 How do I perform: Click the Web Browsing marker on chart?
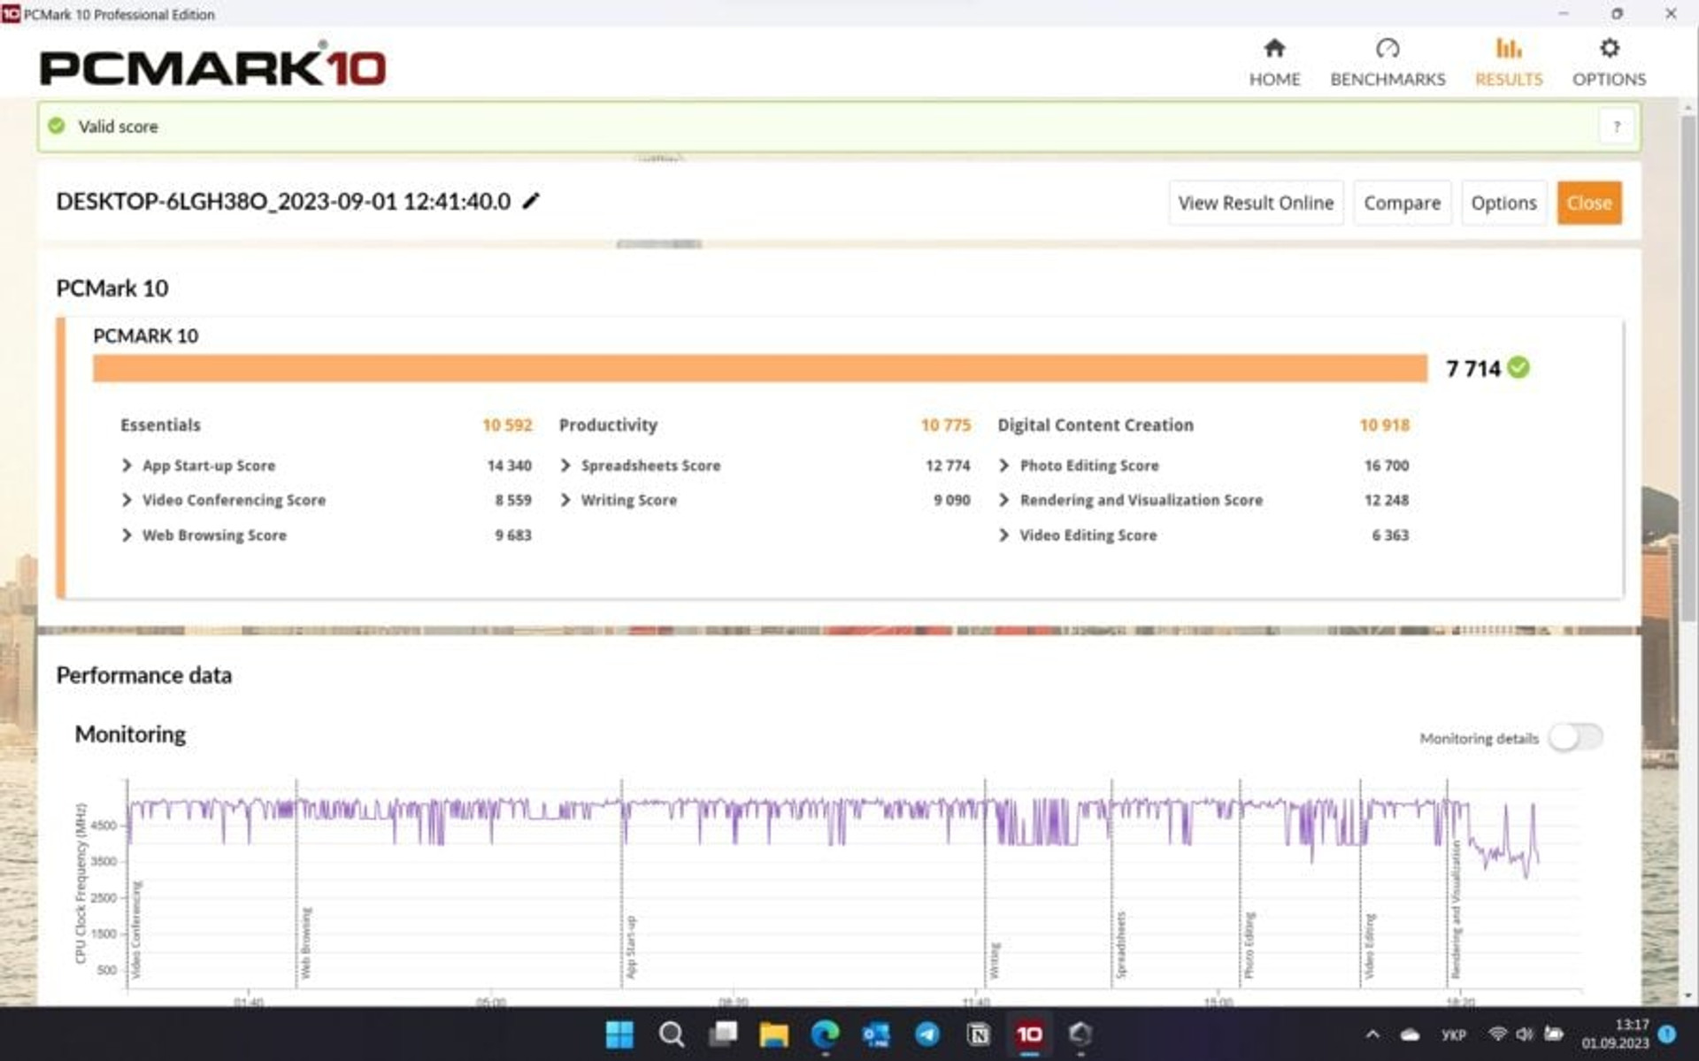point(306,942)
